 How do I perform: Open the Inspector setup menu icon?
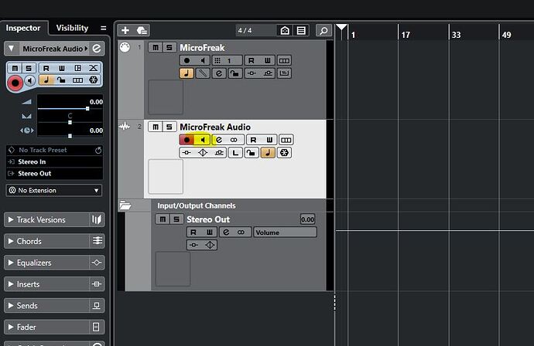pyautogui.click(x=104, y=28)
